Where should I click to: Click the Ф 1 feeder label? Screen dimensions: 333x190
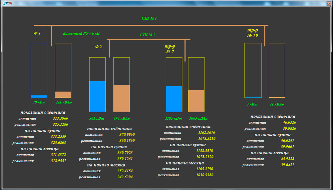pos(37,33)
